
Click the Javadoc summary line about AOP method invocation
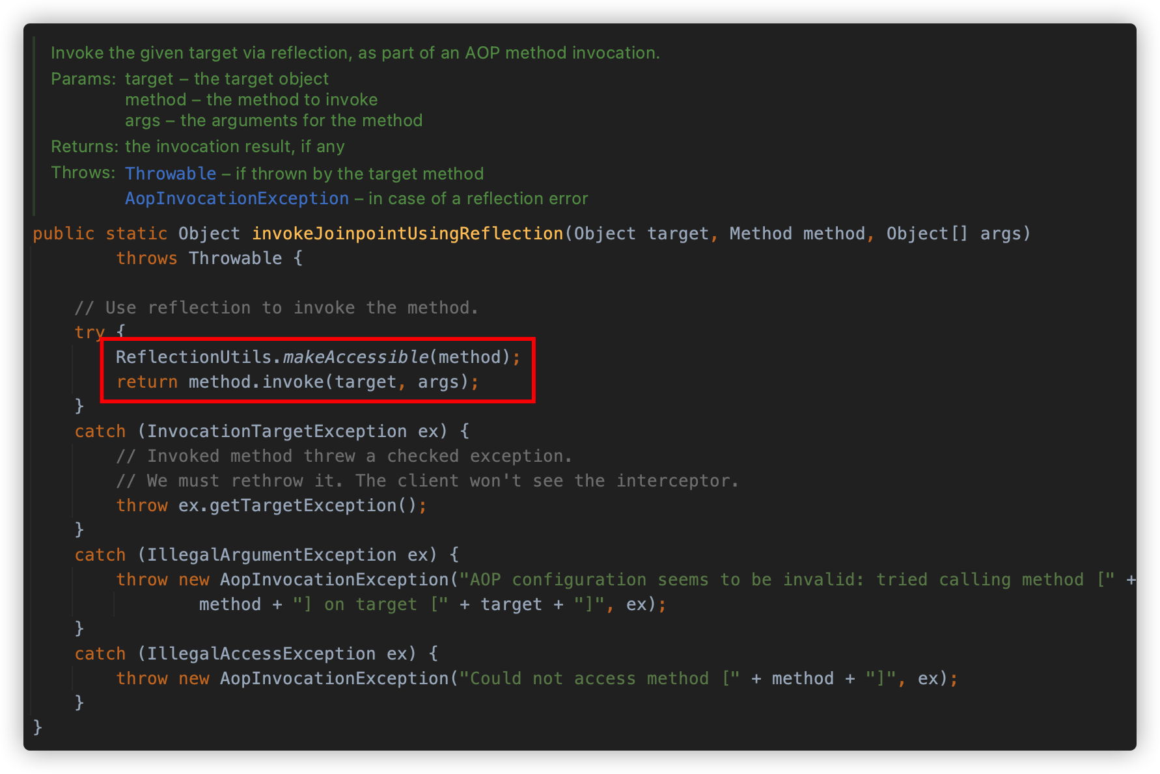click(x=355, y=53)
